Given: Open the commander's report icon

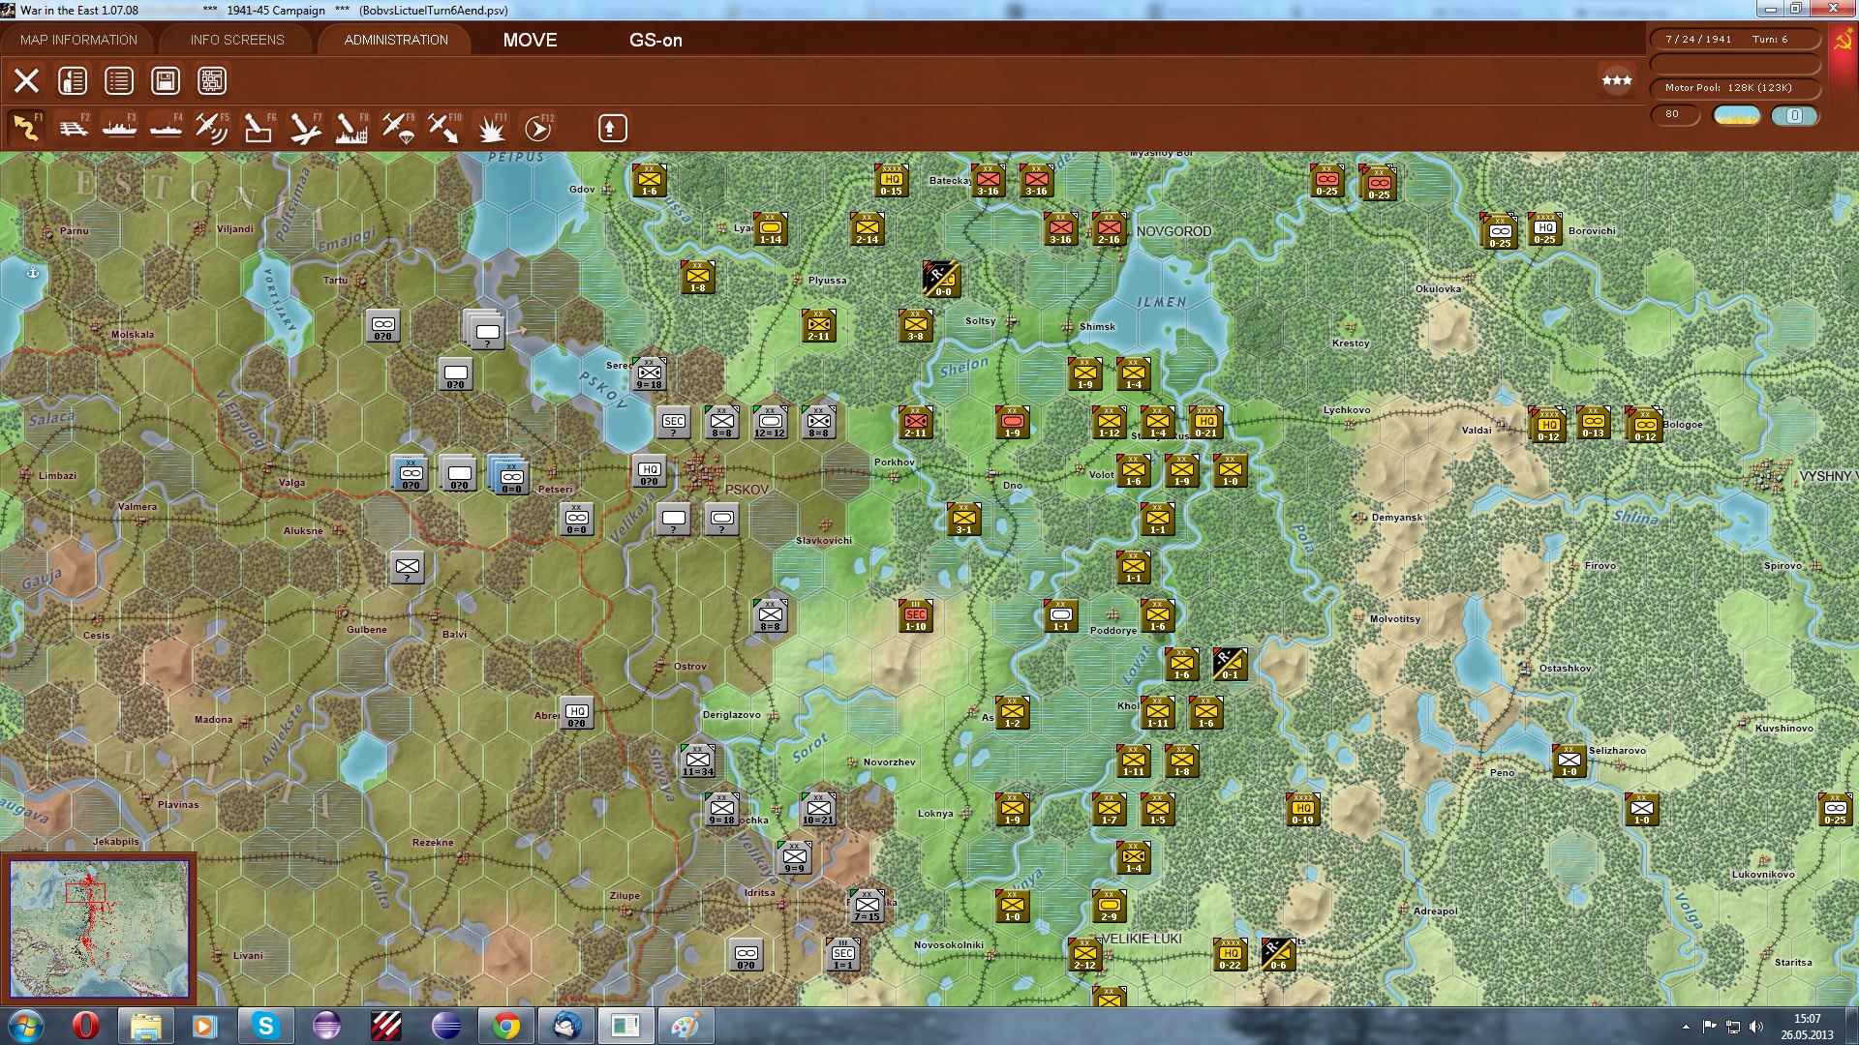Looking at the screenshot, I should 73,80.
